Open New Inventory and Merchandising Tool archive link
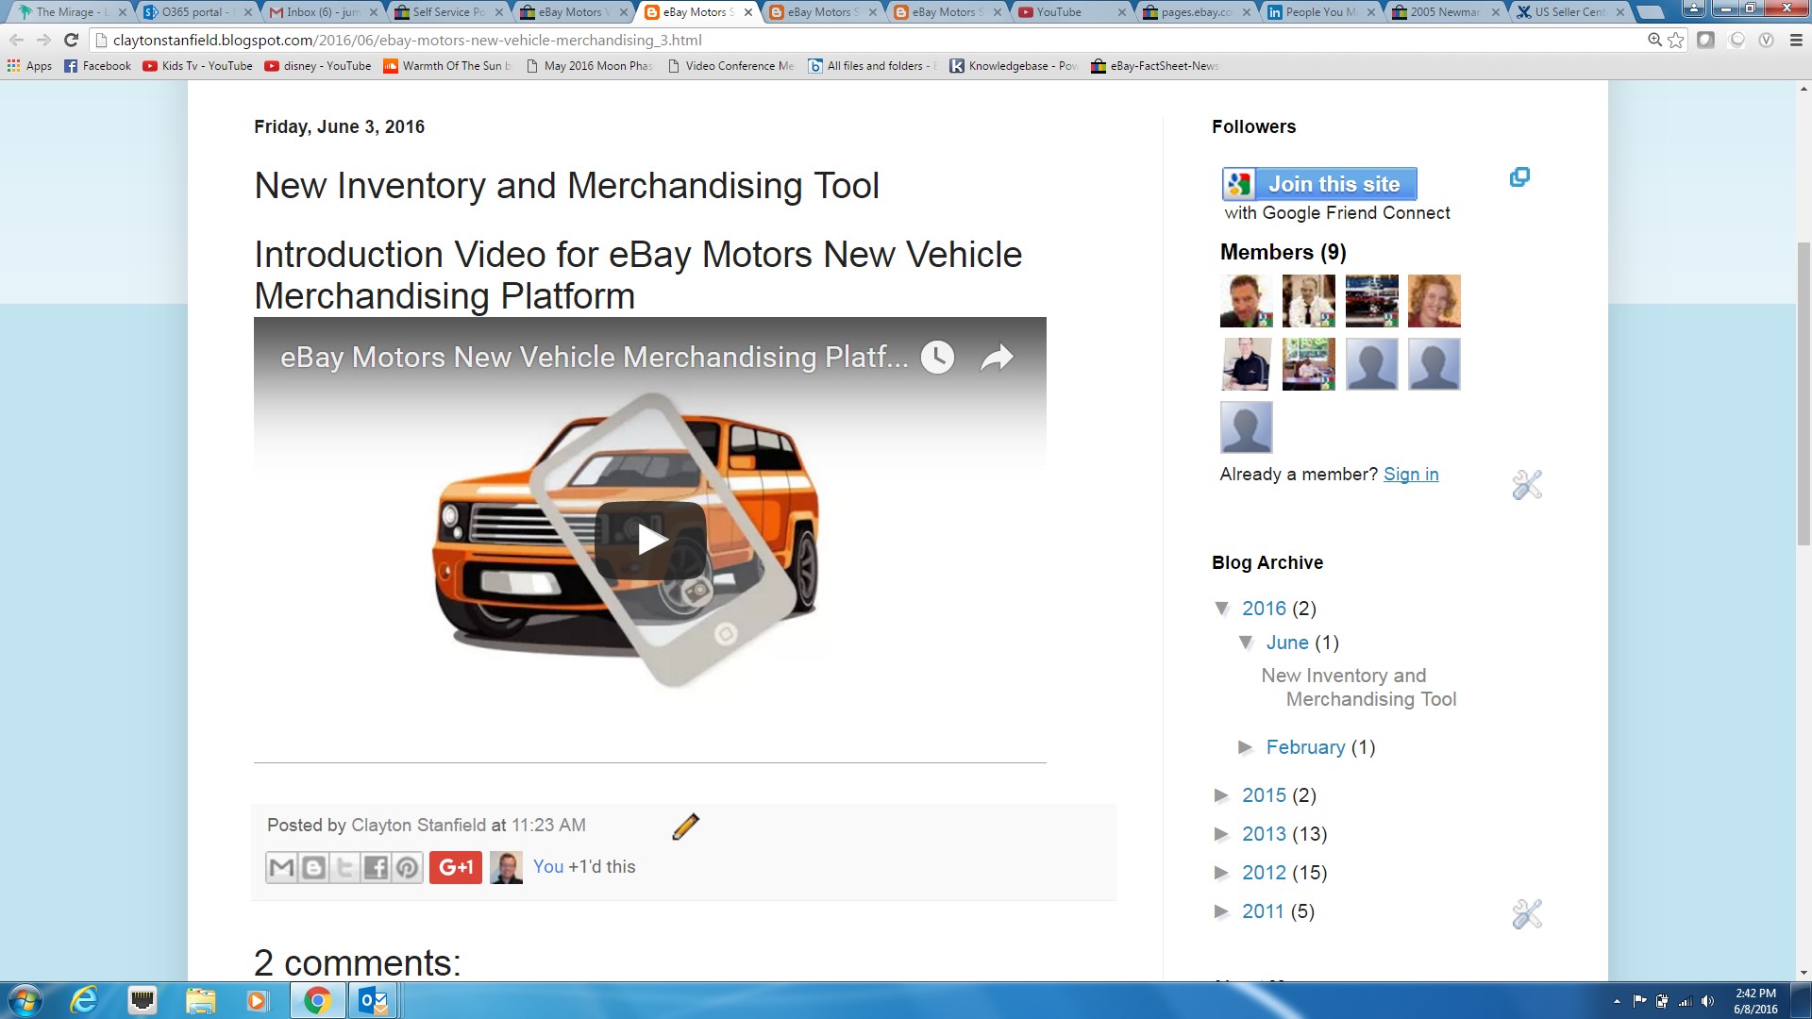Image resolution: width=1812 pixels, height=1019 pixels. [1359, 687]
